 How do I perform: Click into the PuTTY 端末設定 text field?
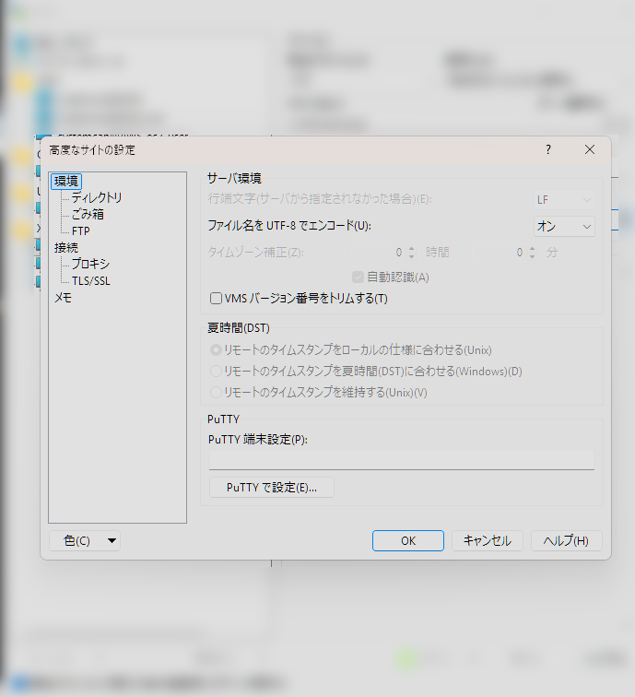pyautogui.click(x=401, y=459)
